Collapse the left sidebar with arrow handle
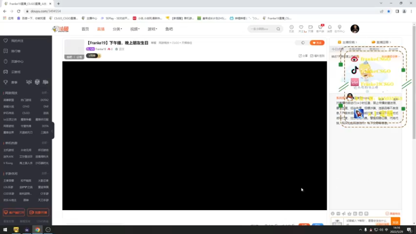The width and height of the screenshot is (416, 234). click(x=53, y=131)
